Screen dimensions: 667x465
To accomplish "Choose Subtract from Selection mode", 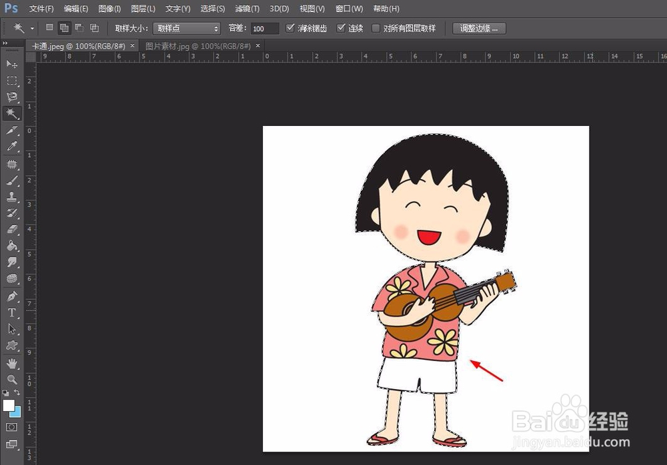I will tap(79, 27).
